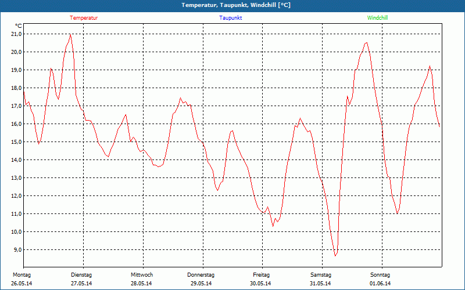Click the Montag day label

[x=22, y=275]
